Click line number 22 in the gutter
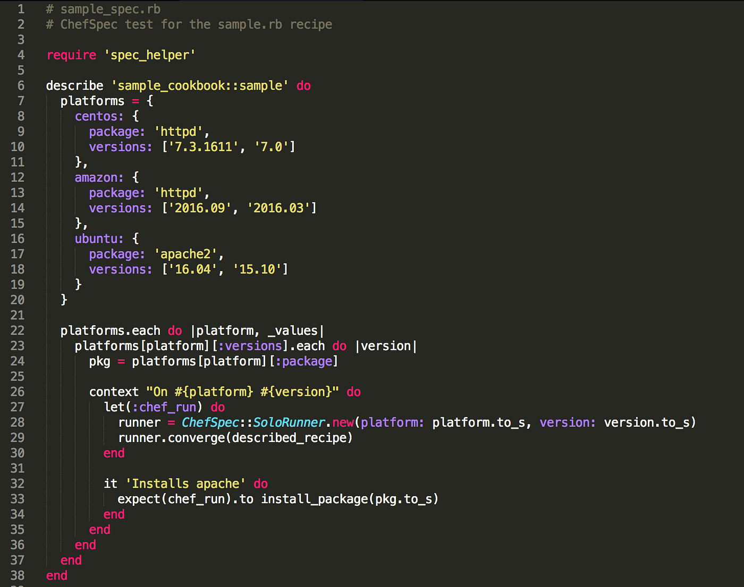Image resolution: width=744 pixels, height=587 pixels. click(18, 331)
